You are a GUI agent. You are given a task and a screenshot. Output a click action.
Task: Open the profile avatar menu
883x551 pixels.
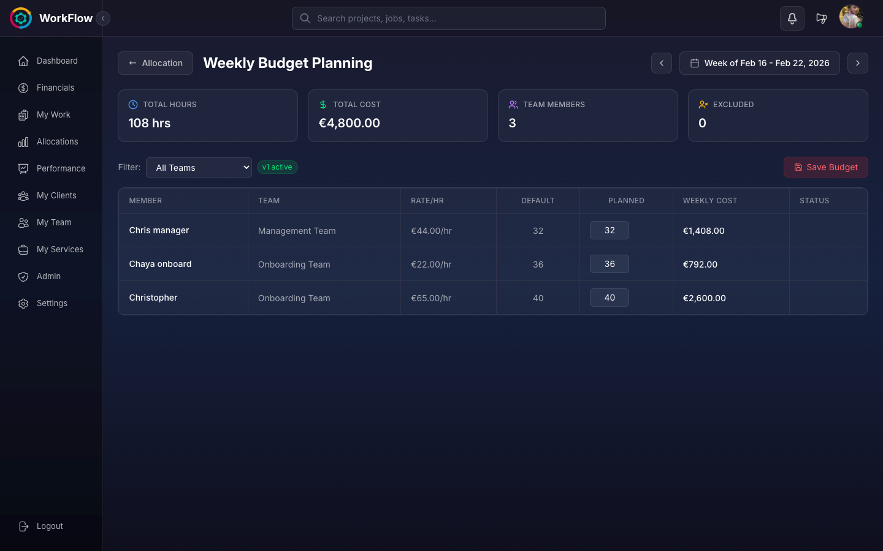(851, 17)
